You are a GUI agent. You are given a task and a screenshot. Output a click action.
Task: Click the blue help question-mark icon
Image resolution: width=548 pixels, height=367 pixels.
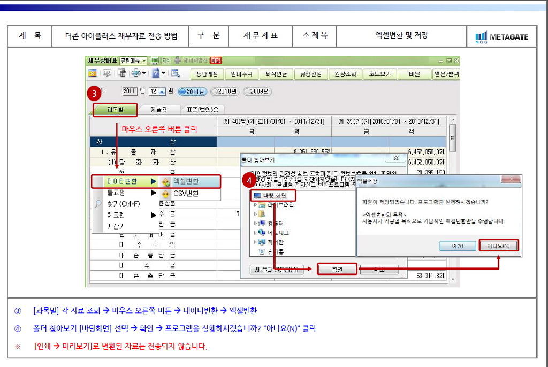pyautogui.click(x=156, y=73)
